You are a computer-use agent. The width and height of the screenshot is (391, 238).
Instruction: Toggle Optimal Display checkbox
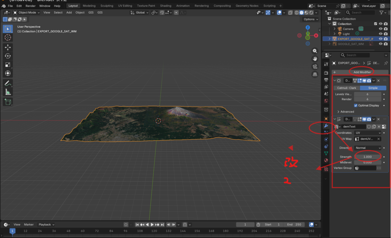[355, 106]
